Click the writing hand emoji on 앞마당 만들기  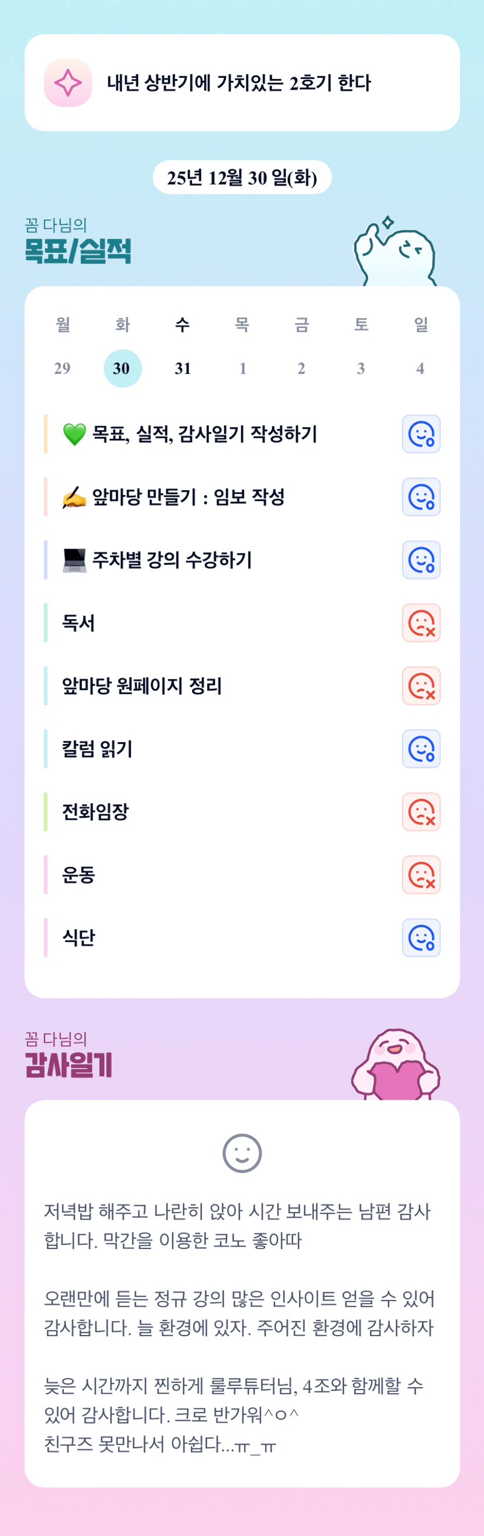pos(74,497)
